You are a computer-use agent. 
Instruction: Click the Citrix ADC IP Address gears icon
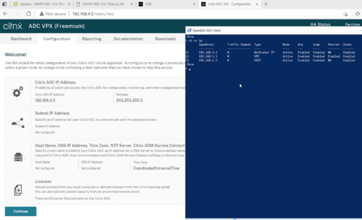tap(18, 91)
